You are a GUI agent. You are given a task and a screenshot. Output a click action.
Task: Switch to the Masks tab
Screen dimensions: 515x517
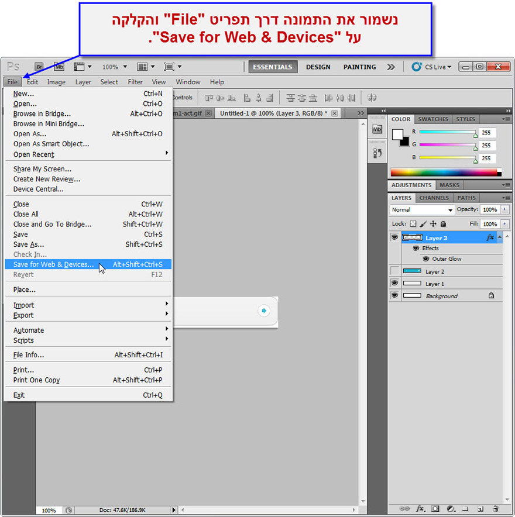tap(449, 185)
